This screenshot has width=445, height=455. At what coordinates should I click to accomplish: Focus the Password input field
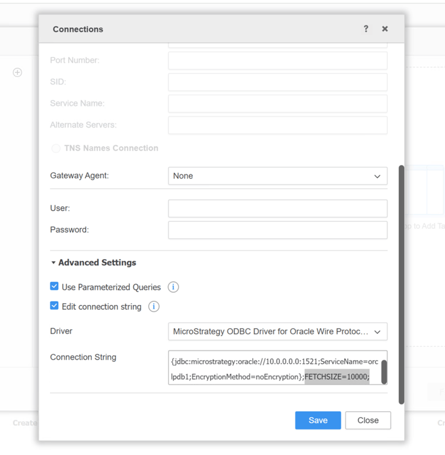278,230
